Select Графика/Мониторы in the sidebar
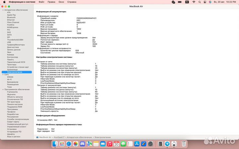Image resolution: width=239 pixels, height=149 pixels. [16, 45]
